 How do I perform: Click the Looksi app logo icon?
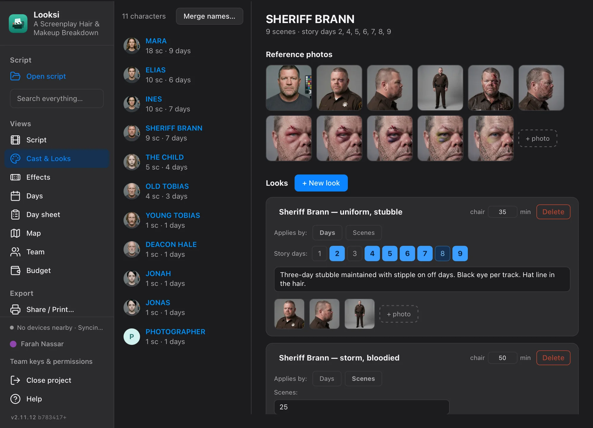[x=18, y=23]
